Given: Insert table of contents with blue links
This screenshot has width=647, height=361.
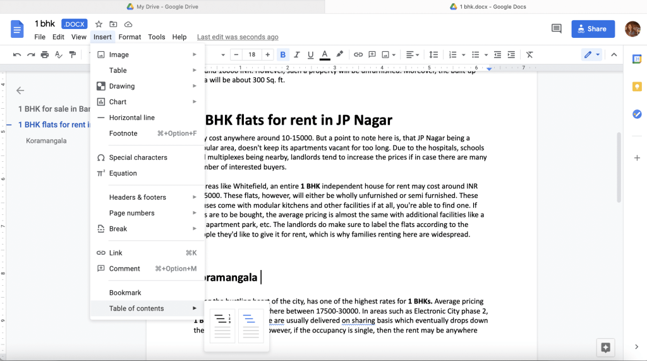Looking at the screenshot, I should [x=250, y=326].
